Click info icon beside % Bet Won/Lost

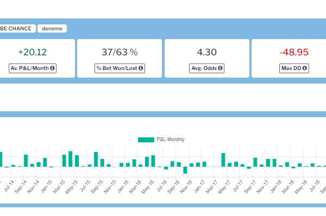[x=141, y=68]
